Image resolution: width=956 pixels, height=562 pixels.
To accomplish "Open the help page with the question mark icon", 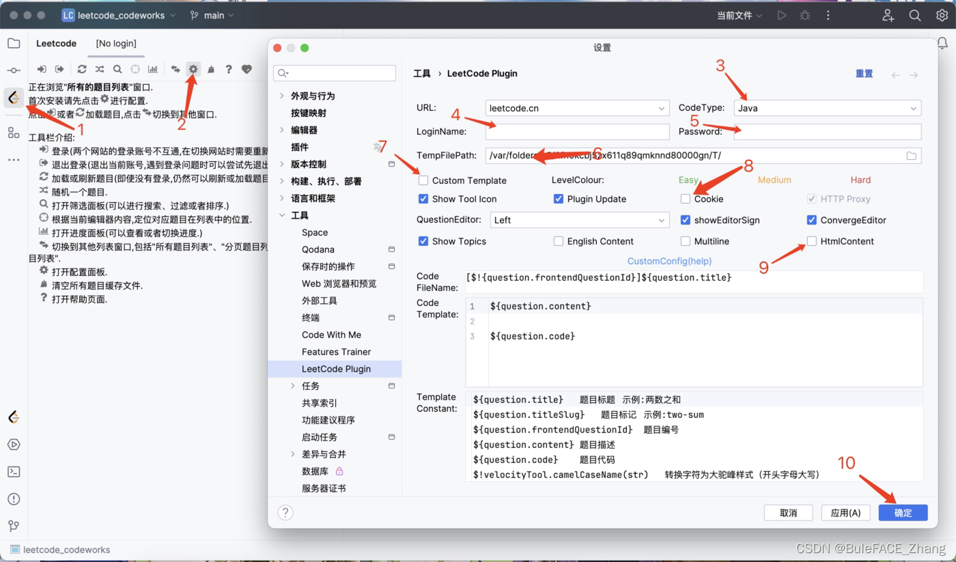I will pyautogui.click(x=229, y=69).
